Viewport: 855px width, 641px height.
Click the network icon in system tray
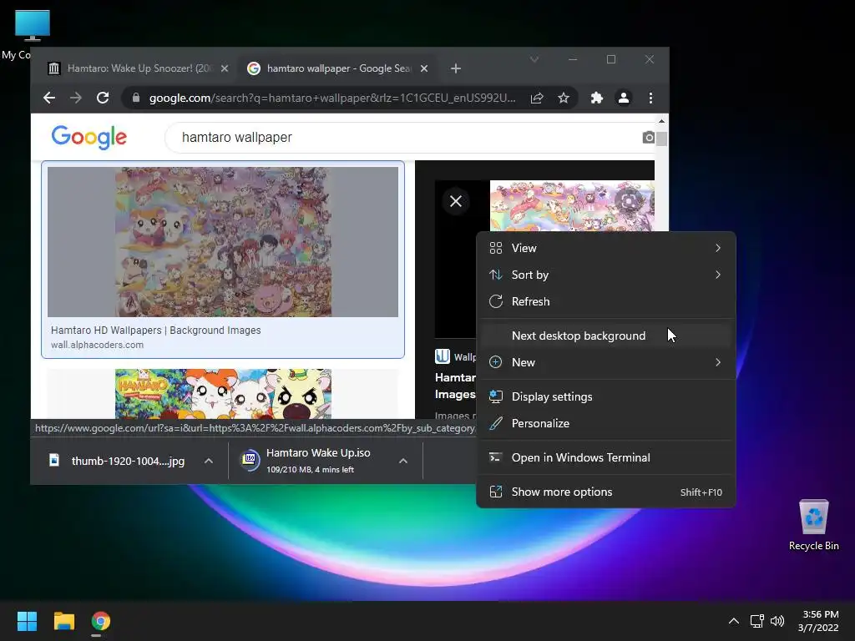(756, 621)
